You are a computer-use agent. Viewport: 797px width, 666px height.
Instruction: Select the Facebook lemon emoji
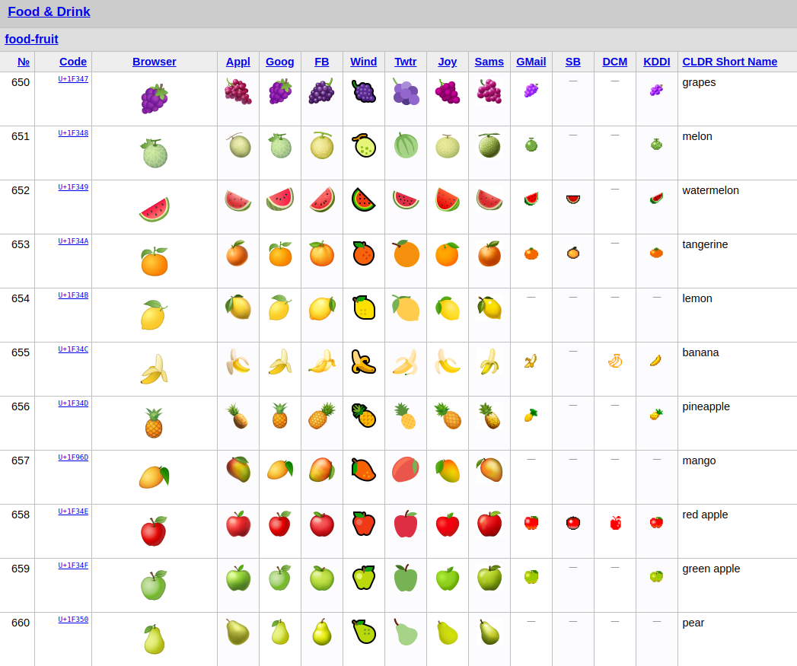[321, 308]
